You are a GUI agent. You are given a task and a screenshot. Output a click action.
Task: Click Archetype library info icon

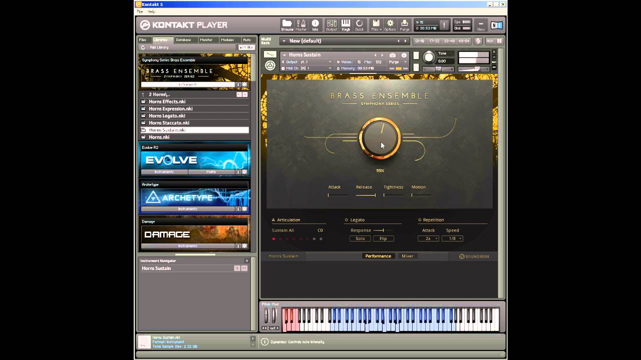(x=238, y=209)
